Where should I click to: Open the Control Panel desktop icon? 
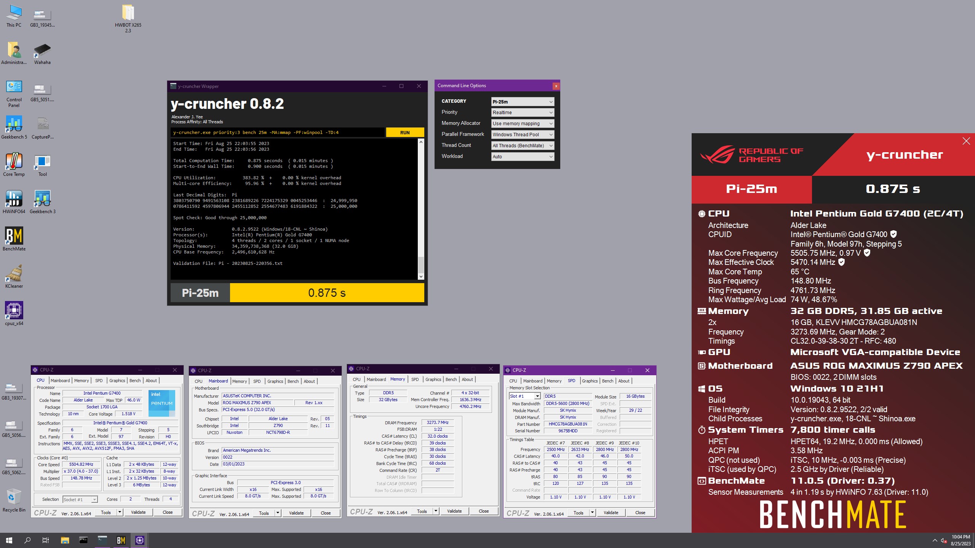(x=14, y=94)
